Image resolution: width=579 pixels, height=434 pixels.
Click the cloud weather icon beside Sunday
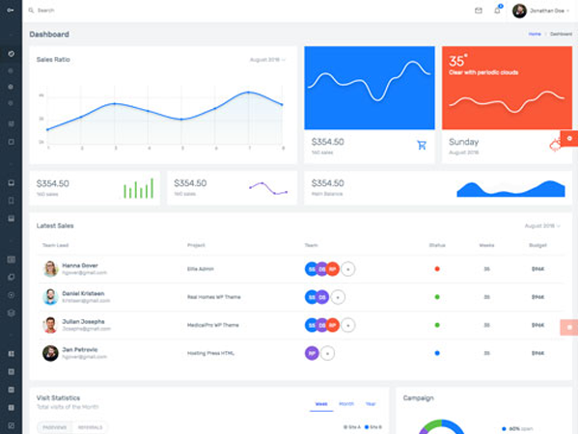[x=555, y=145]
